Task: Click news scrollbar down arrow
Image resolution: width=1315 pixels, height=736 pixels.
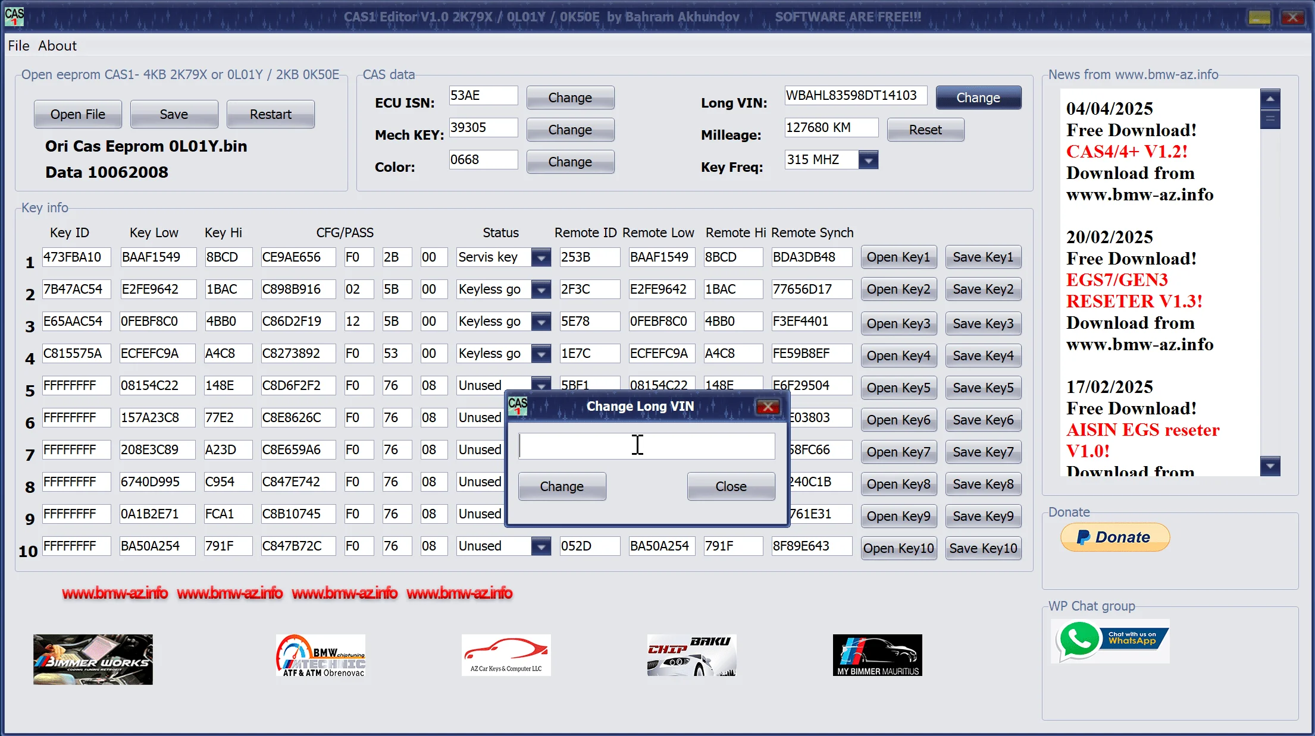Action: (x=1270, y=466)
